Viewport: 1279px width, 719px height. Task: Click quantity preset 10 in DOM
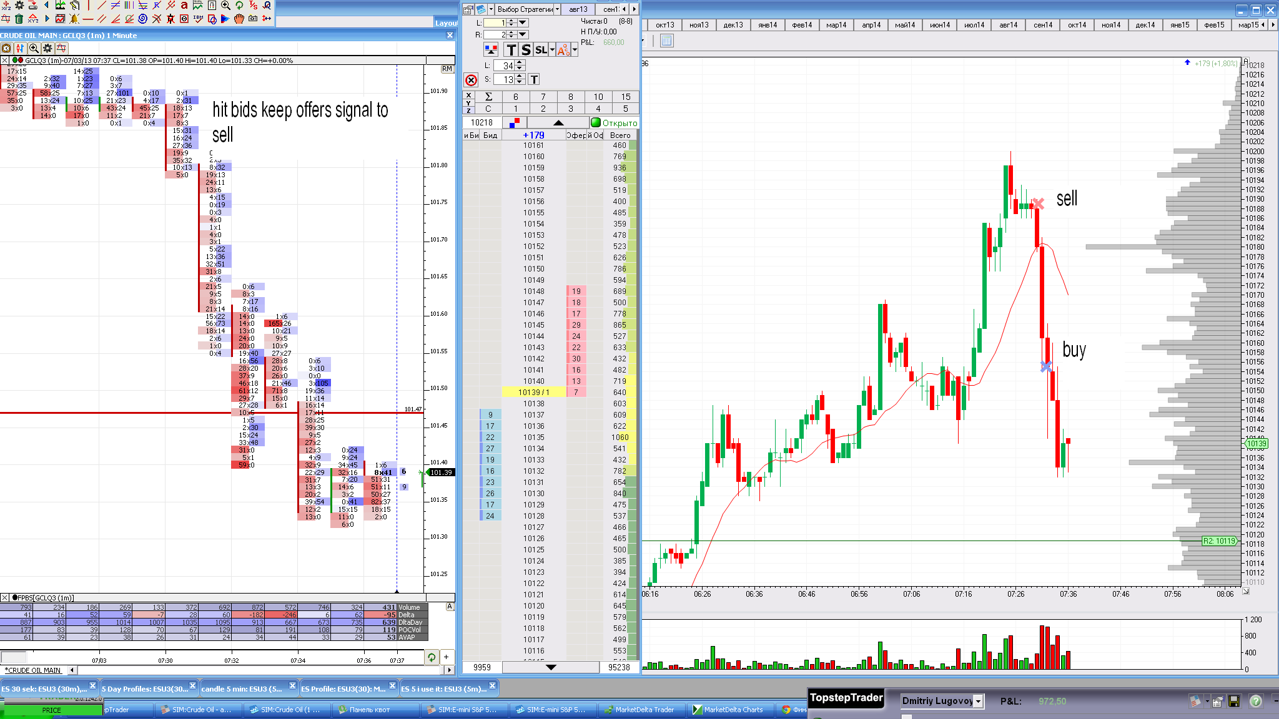point(598,97)
